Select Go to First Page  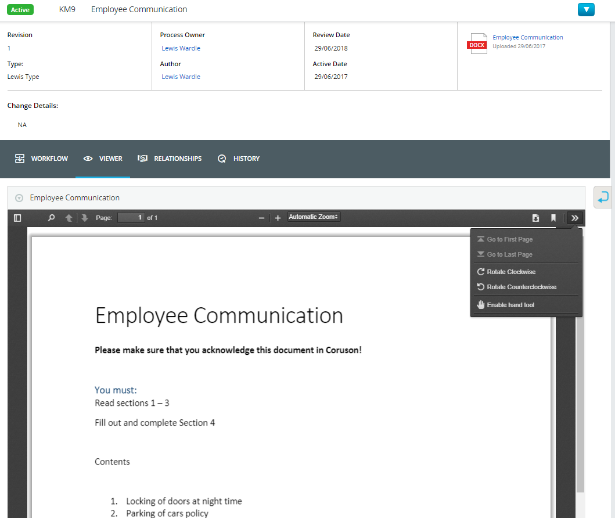click(x=526, y=239)
